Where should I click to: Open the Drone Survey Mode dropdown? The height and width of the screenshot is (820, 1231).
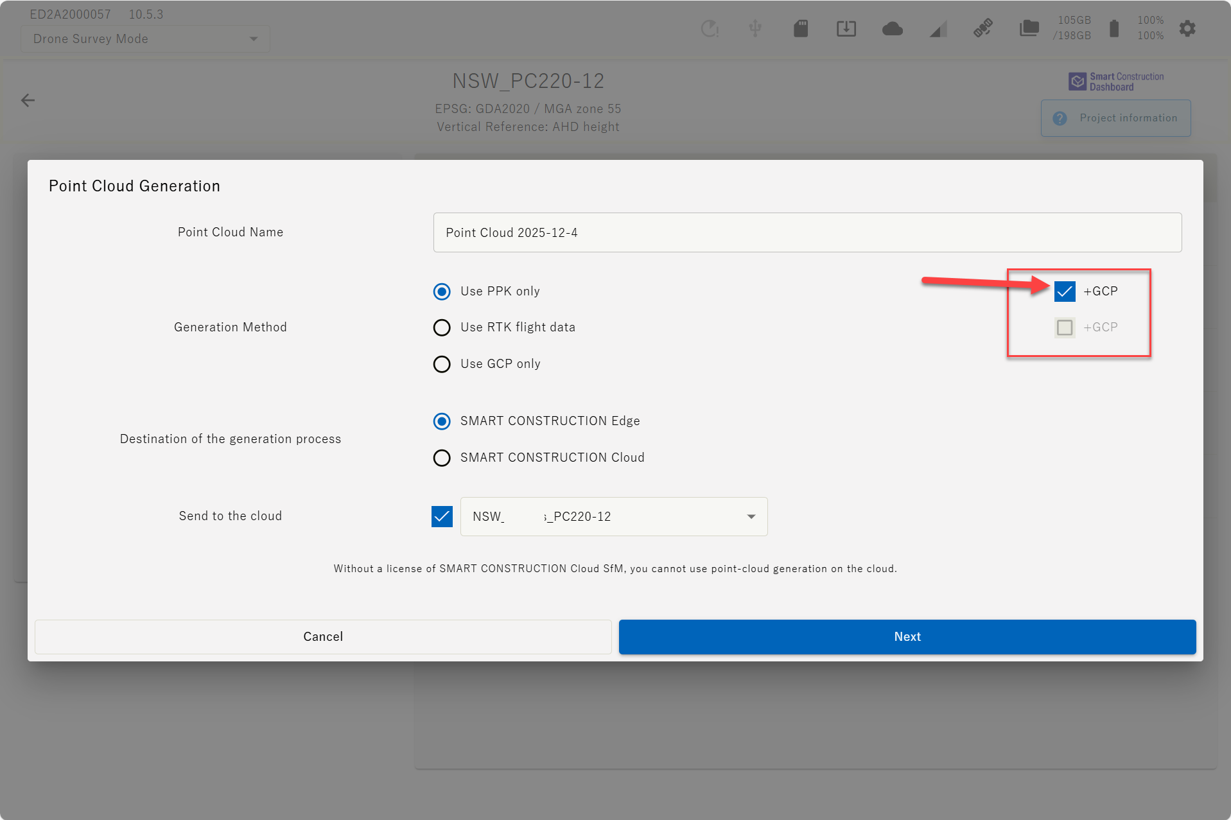click(x=145, y=39)
